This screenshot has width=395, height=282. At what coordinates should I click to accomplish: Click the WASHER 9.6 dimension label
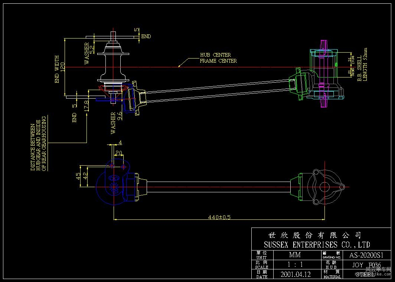click(x=117, y=122)
